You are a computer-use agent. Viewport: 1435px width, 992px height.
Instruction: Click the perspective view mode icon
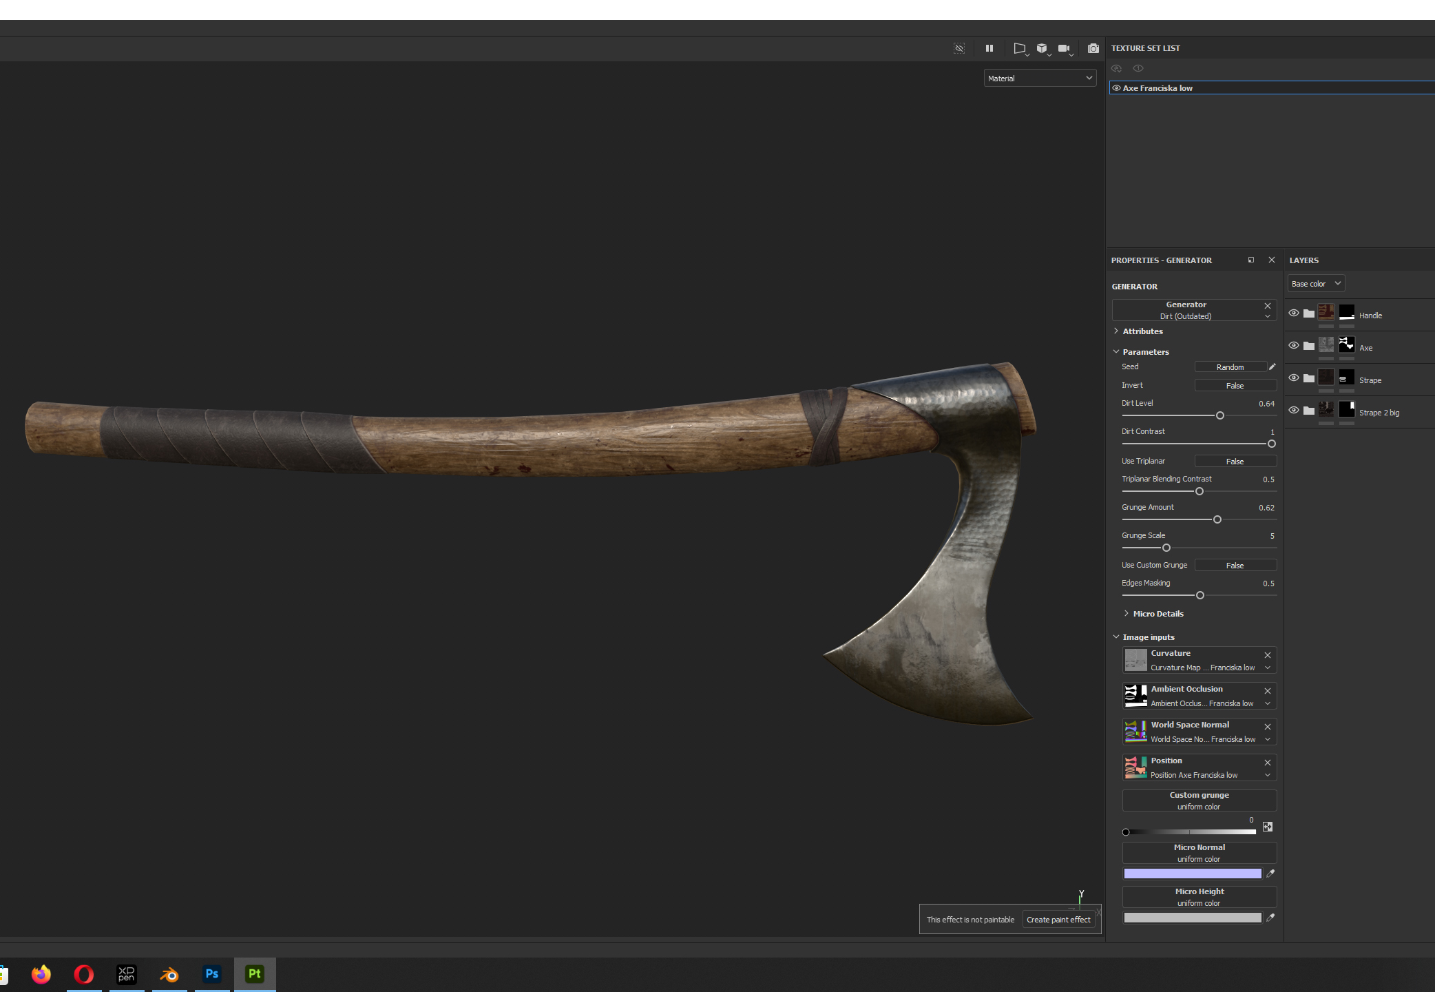1019,48
